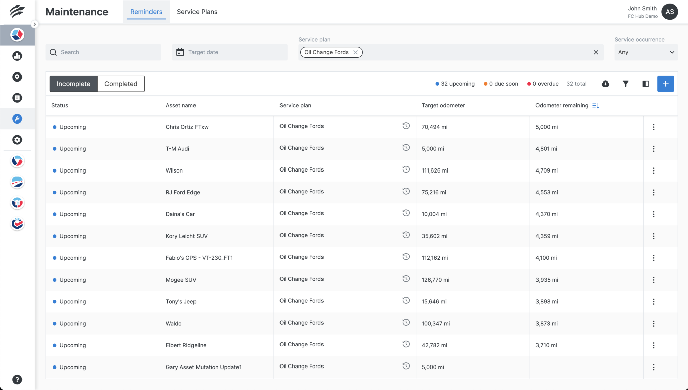Select the Incomplete reminders toggle
Screen dimensions: 688x390
click(x=73, y=84)
